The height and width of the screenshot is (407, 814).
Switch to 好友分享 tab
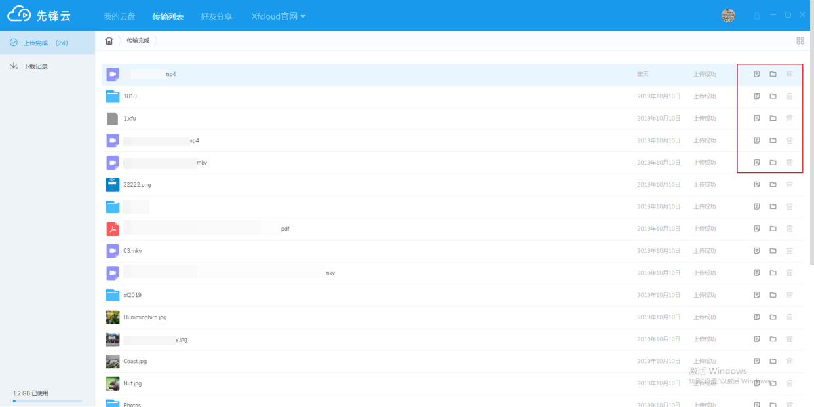coord(216,16)
